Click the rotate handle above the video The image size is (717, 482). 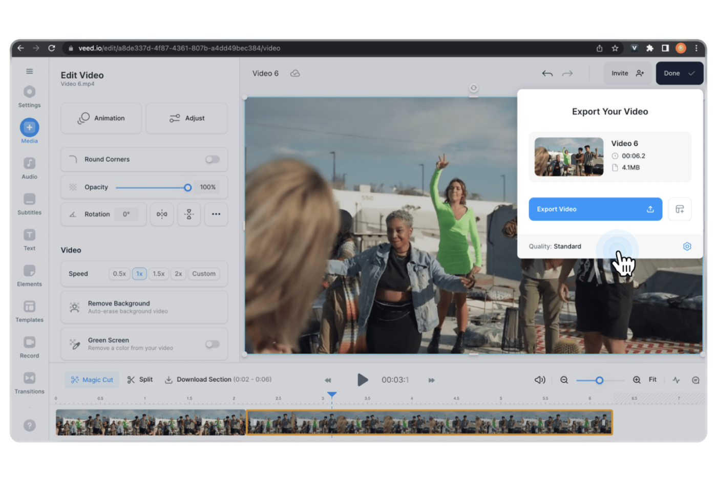point(473,88)
